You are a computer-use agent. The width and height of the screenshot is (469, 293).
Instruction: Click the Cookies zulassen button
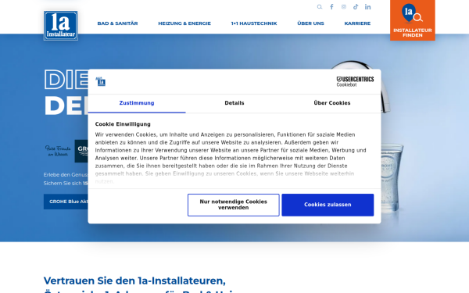328,205
